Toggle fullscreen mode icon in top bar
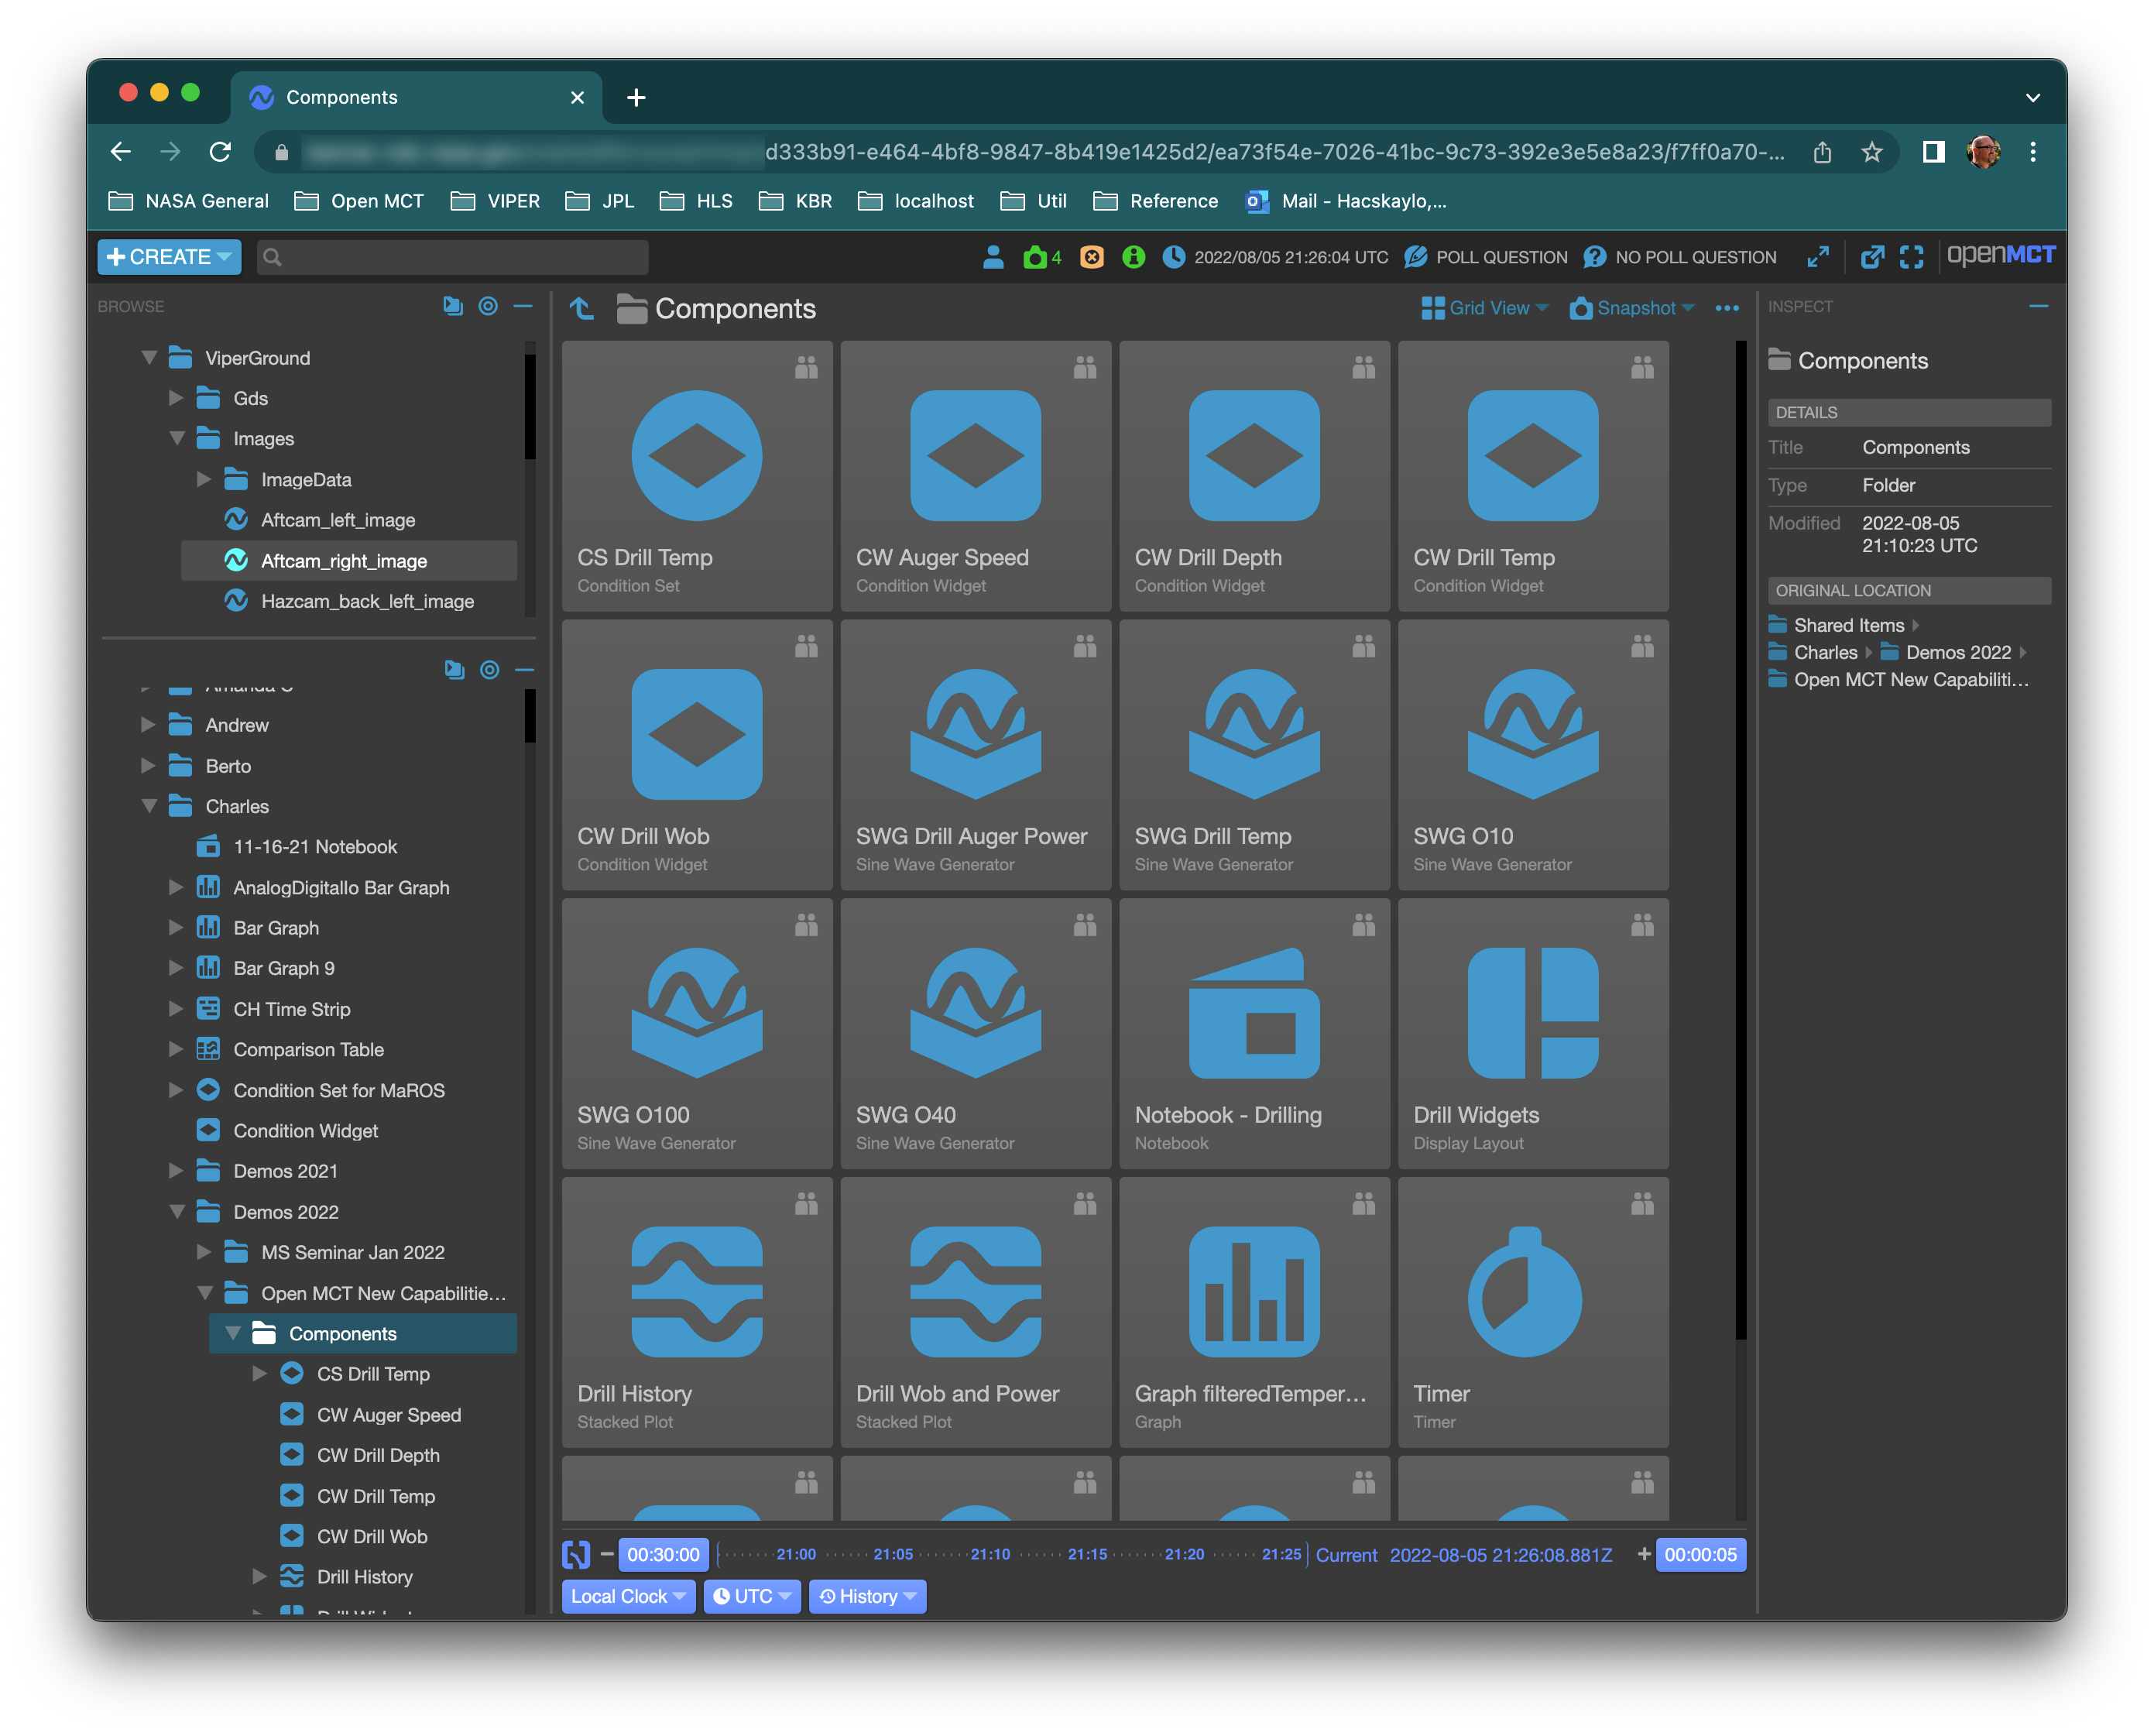 (1911, 257)
